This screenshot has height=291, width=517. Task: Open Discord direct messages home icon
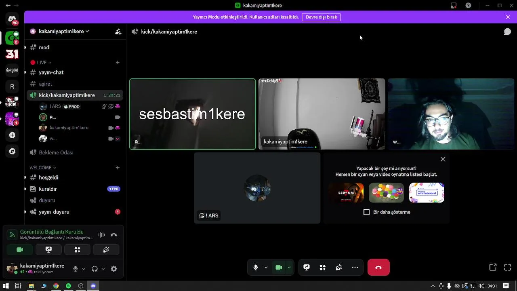12,19
